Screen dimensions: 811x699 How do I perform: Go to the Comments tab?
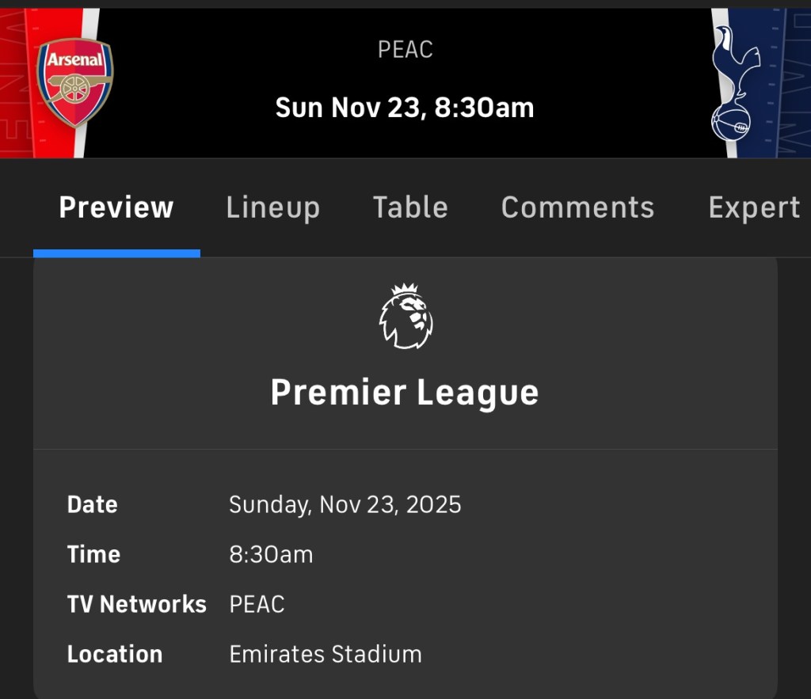click(577, 207)
